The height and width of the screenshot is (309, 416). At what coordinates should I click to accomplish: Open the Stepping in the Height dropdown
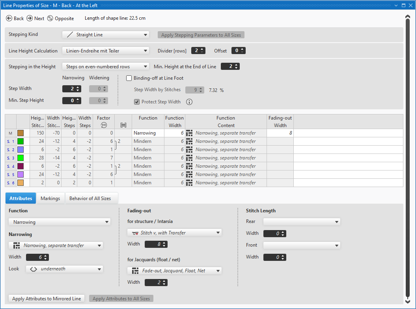click(106, 67)
